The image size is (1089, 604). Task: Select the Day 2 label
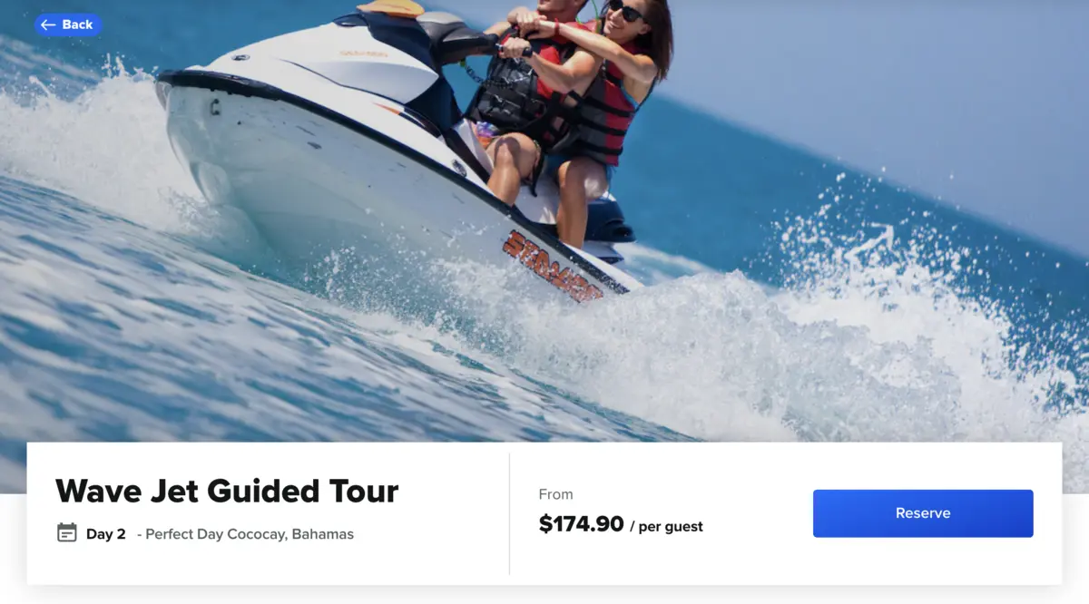[x=106, y=534]
